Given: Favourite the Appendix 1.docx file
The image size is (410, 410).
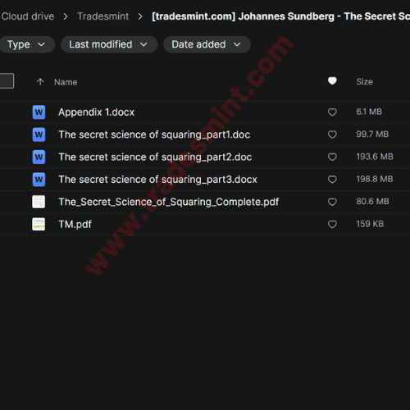Looking at the screenshot, I should (x=332, y=112).
